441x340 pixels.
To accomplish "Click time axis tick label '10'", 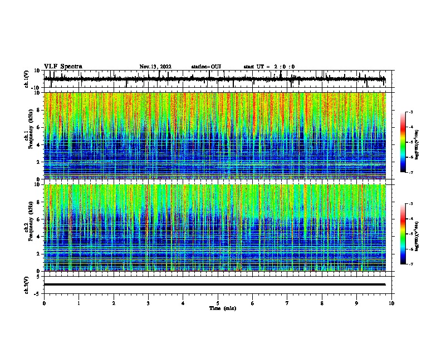I will pyautogui.click(x=391, y=303).
